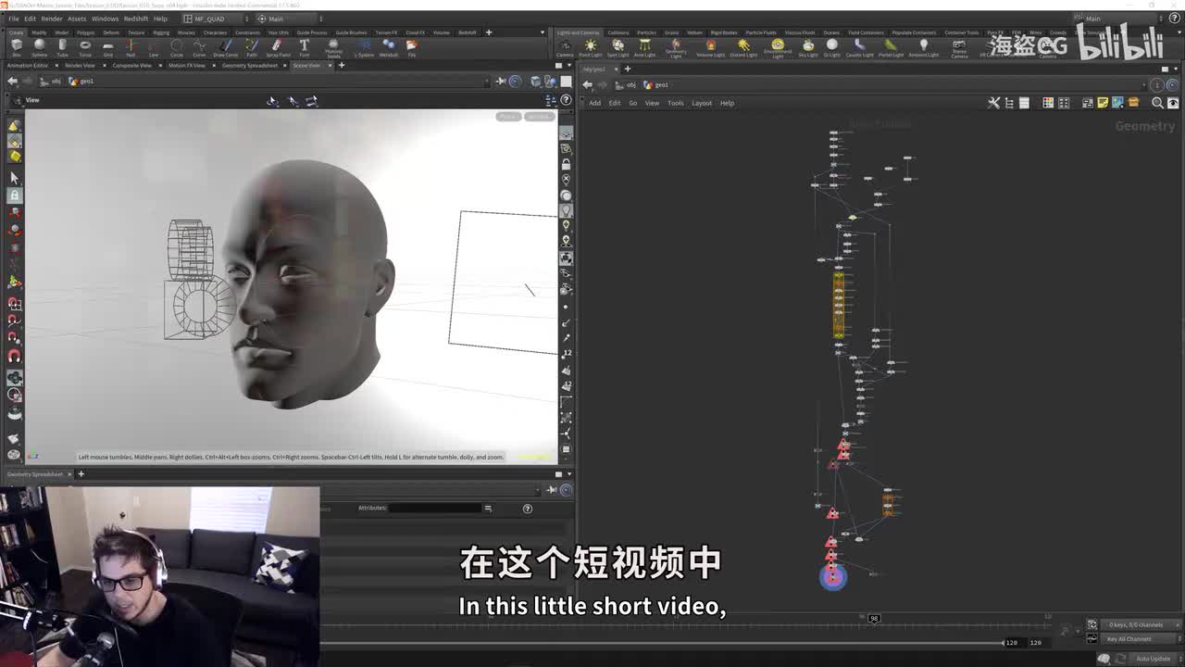The width and height of the screenshot is (1185, 667).
Task: Add a Point Light from the shelf
Action: tap(591, 47)
